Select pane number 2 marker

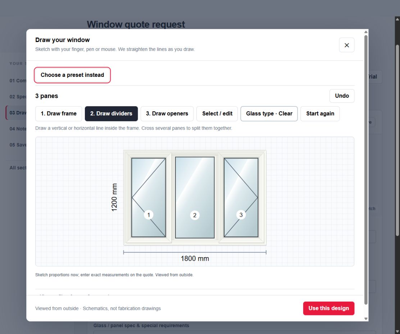point(195,215)
